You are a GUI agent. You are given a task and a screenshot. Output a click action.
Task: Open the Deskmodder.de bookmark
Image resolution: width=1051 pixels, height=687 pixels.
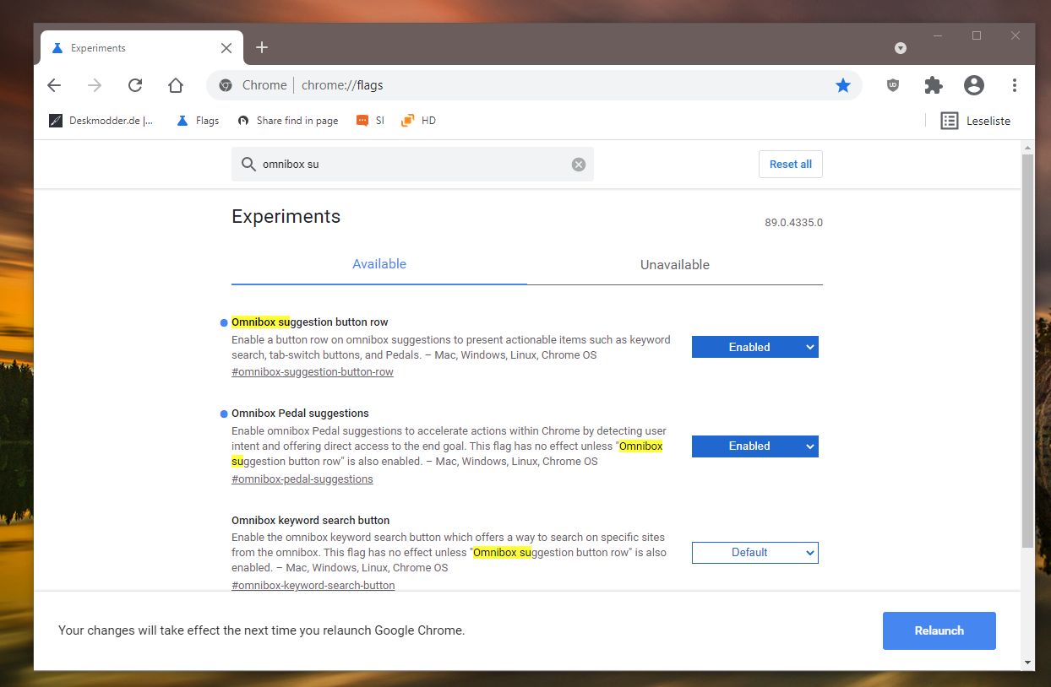pos(101,121)
